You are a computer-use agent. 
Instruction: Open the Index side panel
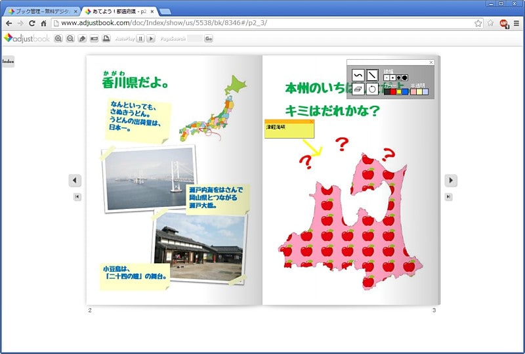(x=8, y=61)
